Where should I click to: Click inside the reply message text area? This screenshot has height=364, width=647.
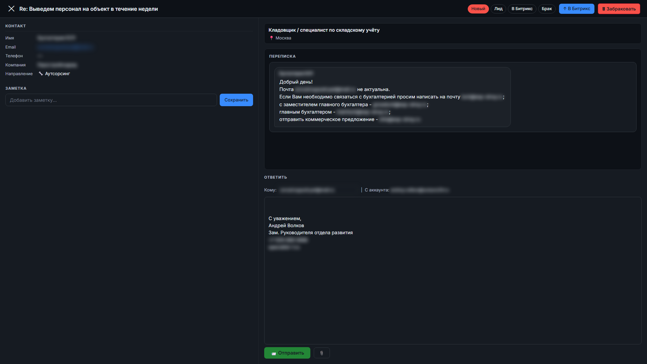click(x=453, y=270)
